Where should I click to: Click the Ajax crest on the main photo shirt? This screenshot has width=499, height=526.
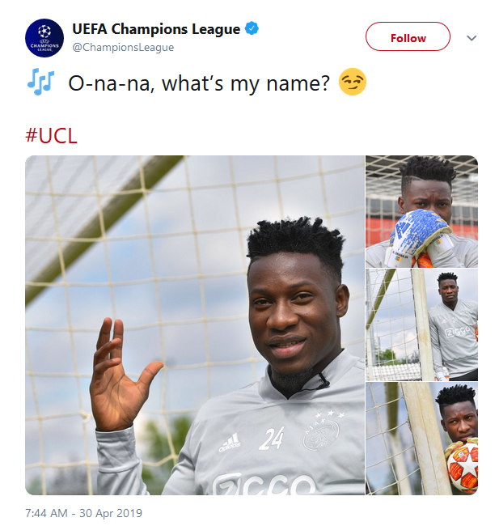tap(320, 434)
